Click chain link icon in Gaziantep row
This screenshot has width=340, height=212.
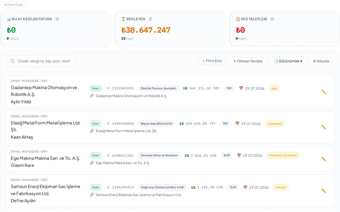pyautogui.click(x=92, y=96)
